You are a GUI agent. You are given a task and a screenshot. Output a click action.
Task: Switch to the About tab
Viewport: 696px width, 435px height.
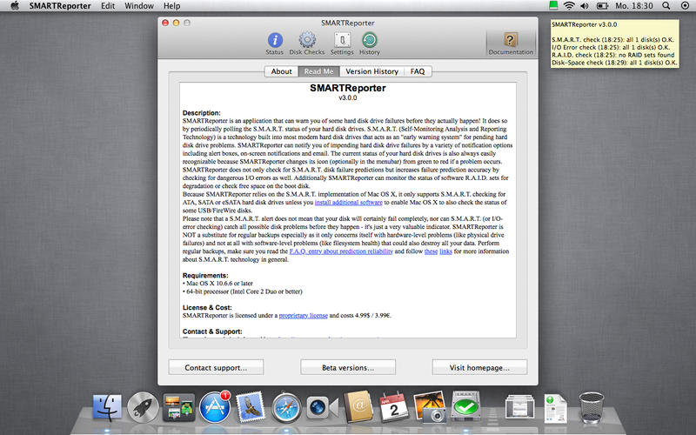tap(281, 71)
